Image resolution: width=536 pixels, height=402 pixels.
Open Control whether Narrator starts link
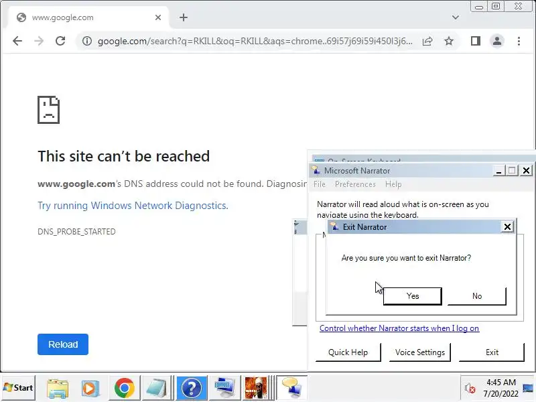pyautogui.click(x=399, y=328)
